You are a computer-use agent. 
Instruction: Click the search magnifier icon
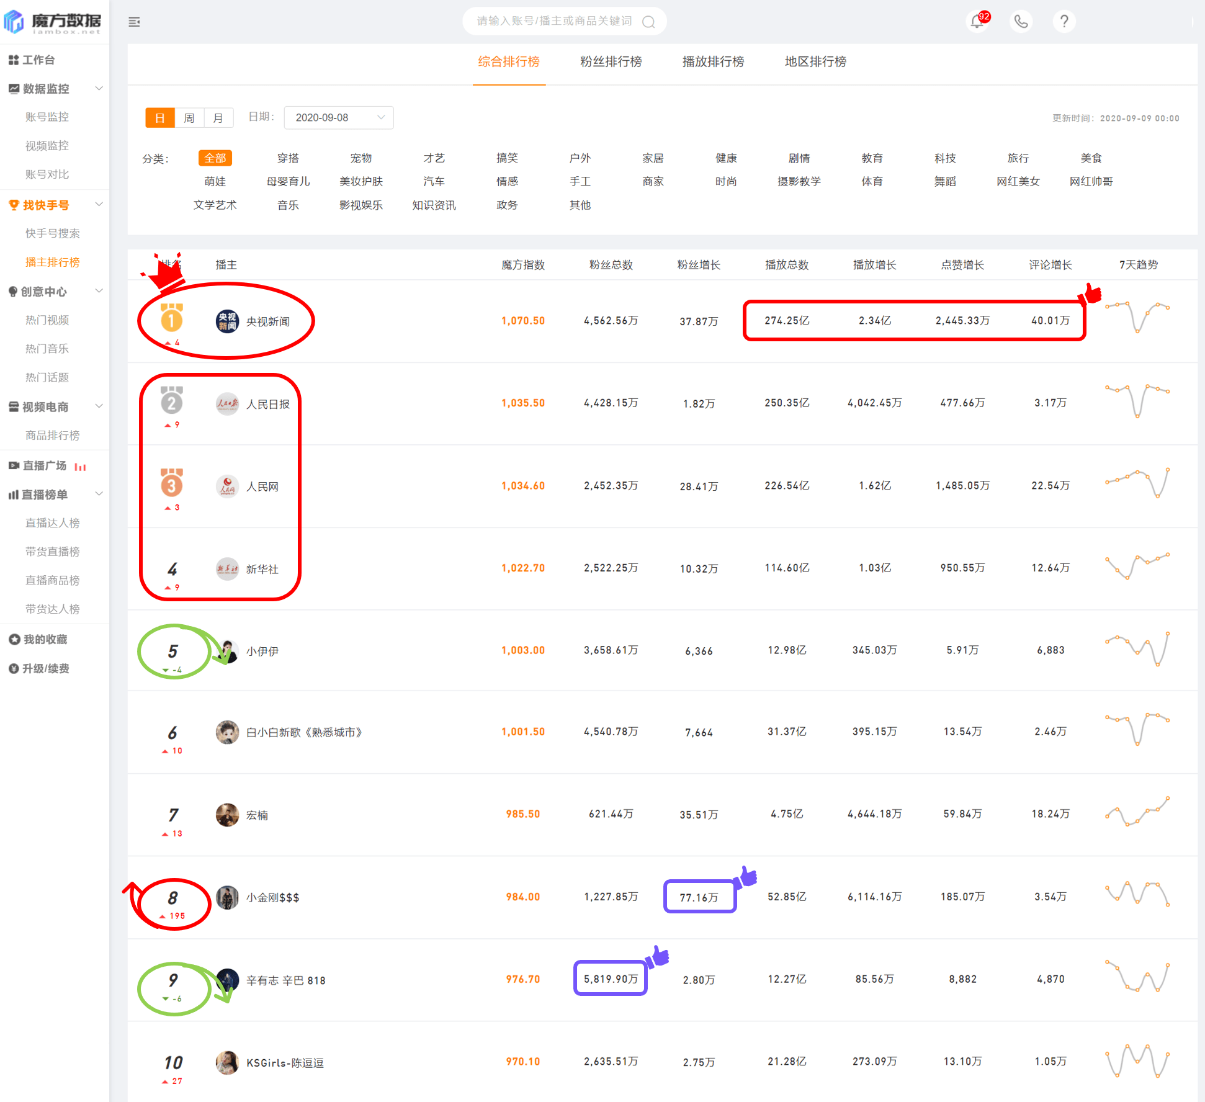point(648,22)
